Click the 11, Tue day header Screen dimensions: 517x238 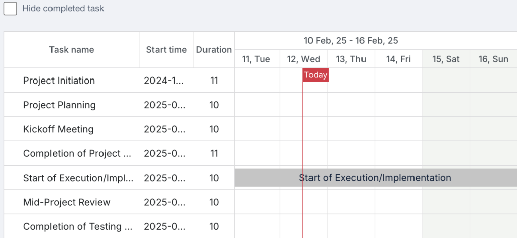tap(256, 59)
